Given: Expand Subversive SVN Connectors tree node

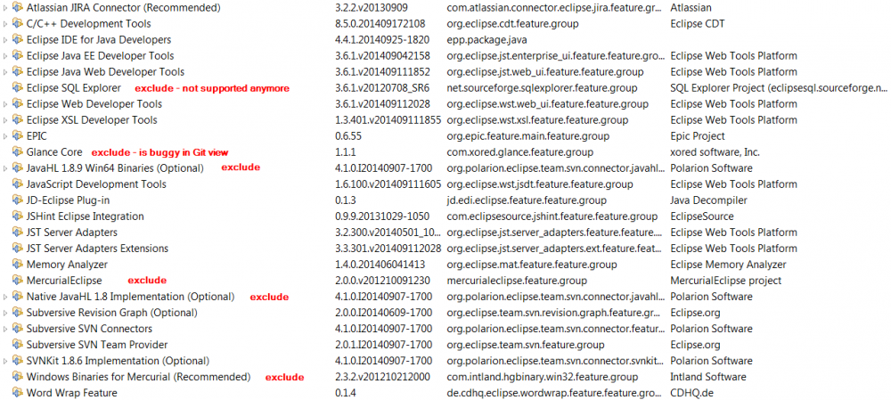Looking at the screenshot, I should pyautogui.click(x=6, y=329).
